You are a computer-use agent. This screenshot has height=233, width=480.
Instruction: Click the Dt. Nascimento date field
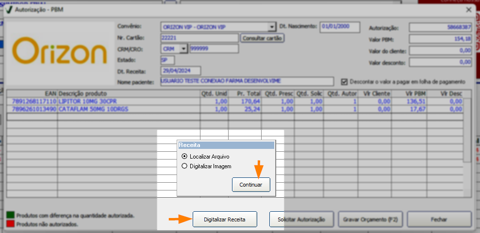(x=340, y=27)
